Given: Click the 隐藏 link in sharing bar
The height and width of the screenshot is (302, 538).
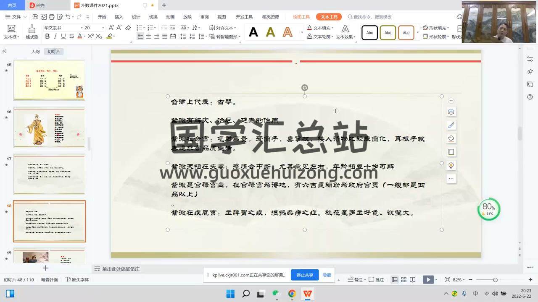Looking at the screenshot, I should (327, 275).
